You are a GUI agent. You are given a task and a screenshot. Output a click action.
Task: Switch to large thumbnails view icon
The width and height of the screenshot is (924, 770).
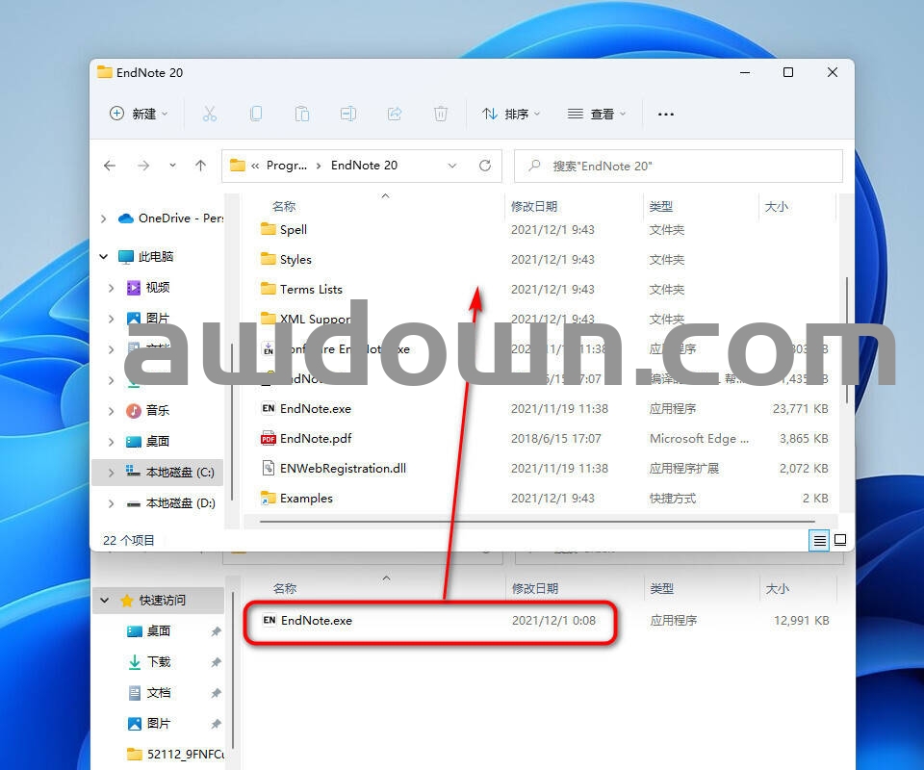click(x=840, y=541)
